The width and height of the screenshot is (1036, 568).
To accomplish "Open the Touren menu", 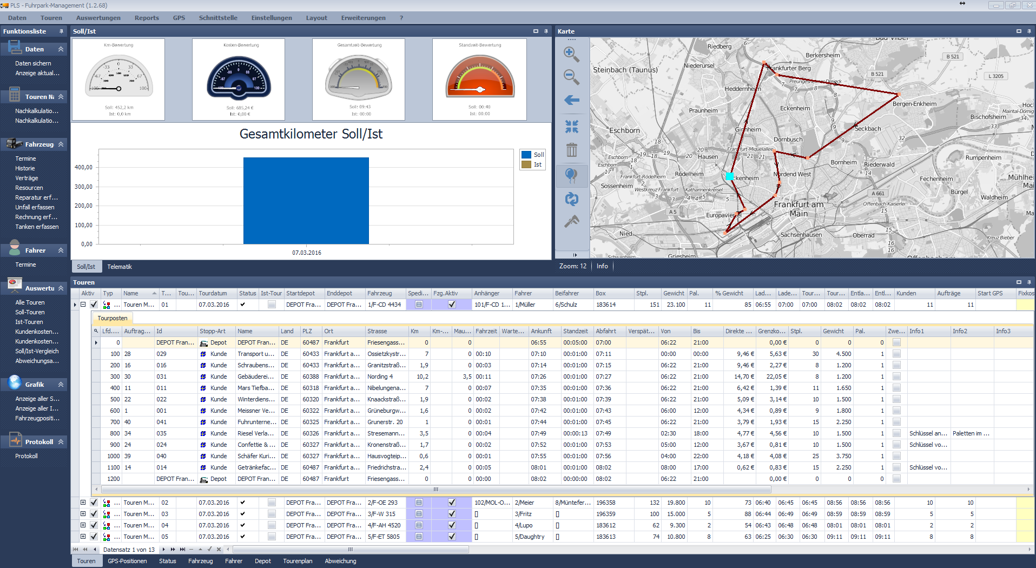I will point(51,18).
